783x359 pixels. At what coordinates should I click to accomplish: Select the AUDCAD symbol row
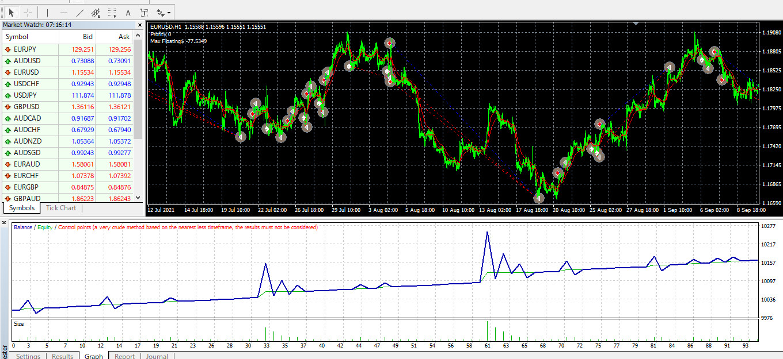tap(67, 118)
